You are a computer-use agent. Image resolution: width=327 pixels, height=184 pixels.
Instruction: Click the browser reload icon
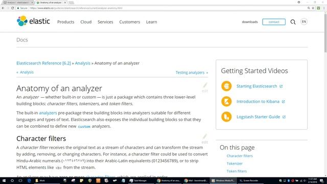tap(12, 8)
